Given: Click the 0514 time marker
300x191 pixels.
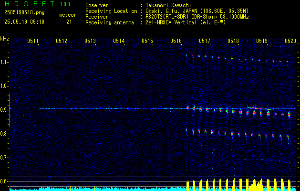Looking at the screenshot, I should (x=119, y=41).
